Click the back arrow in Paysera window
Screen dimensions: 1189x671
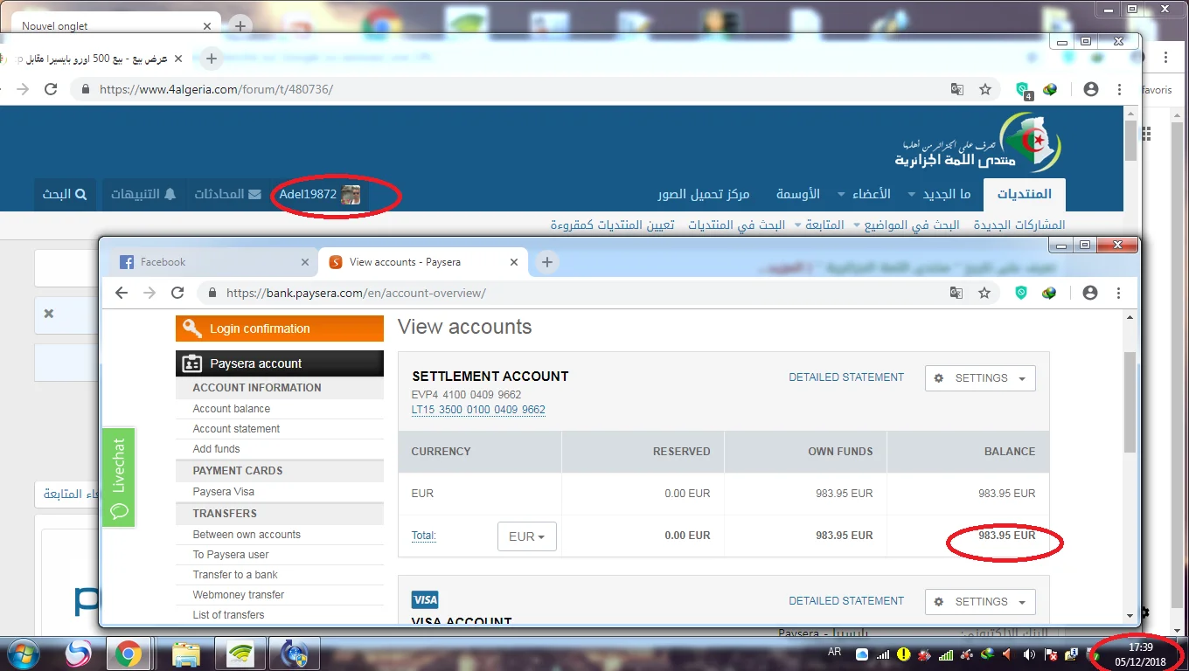(122, 293)
